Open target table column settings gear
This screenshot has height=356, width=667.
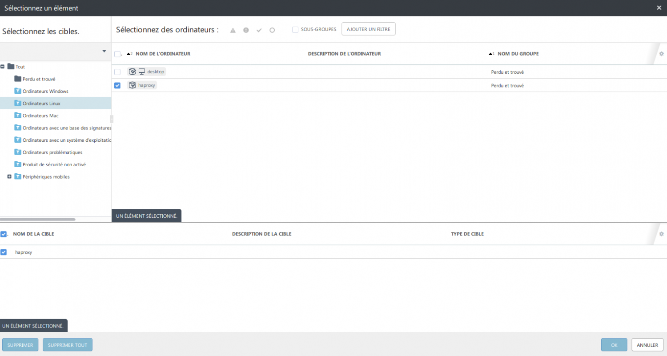click(x=661, y=234)
